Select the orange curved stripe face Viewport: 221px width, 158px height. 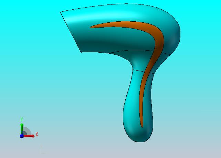159,41
